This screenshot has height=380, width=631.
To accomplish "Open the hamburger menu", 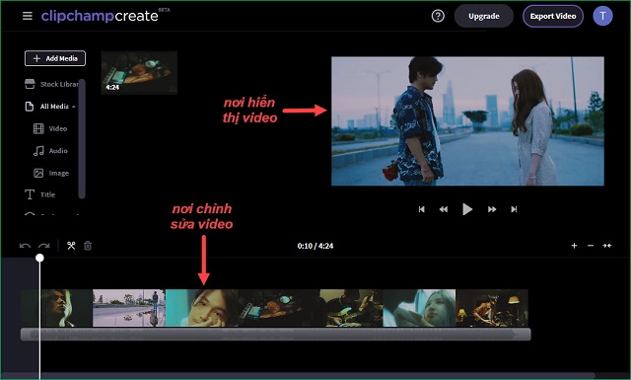I will pos(28,16).
